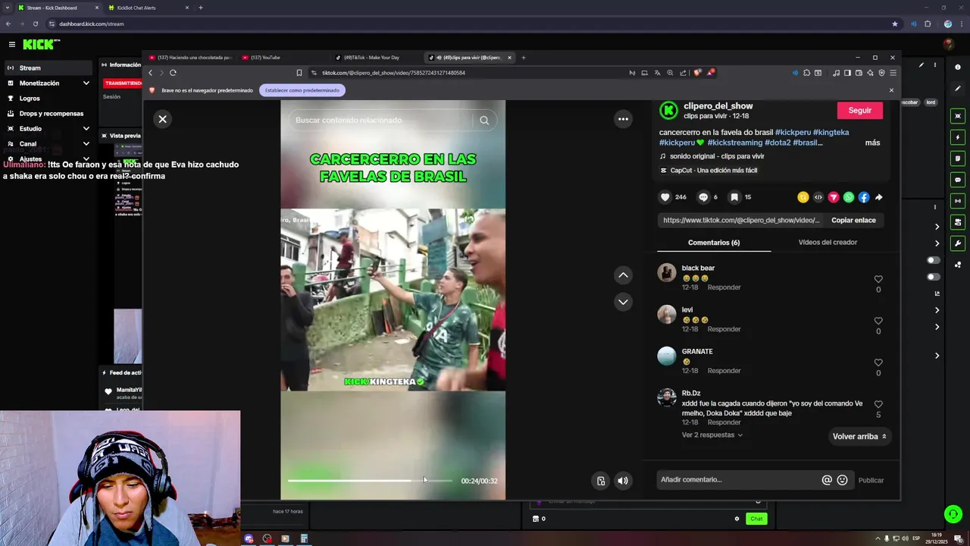Like Rb.Dz's comment
This screenshot has height=546, width=970.
click(878, 404)
